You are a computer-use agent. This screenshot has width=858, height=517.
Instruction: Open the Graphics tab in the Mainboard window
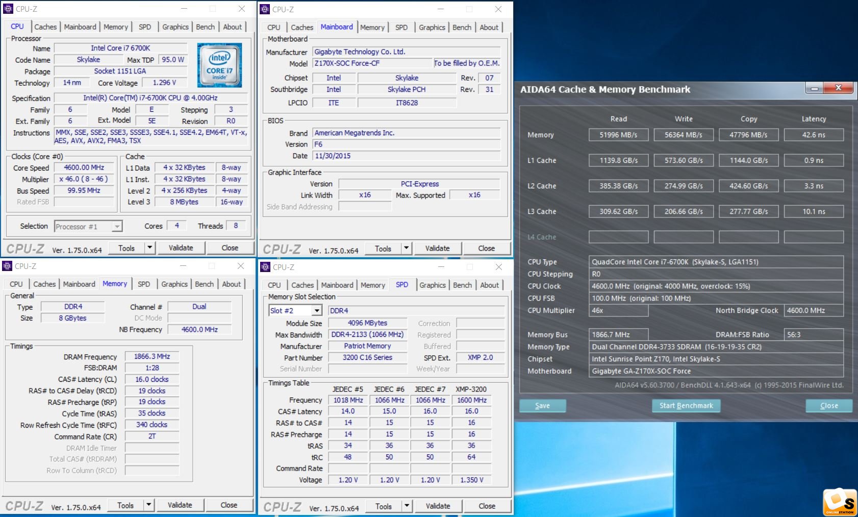pos(432,28)
